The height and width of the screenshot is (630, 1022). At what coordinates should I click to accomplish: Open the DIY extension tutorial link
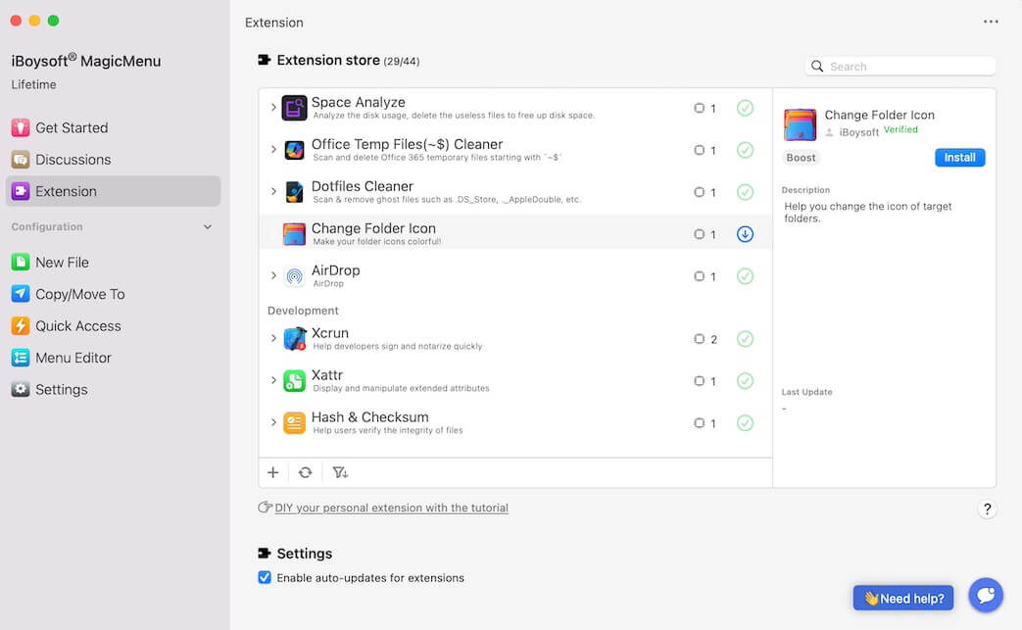[x=390, y=508]
